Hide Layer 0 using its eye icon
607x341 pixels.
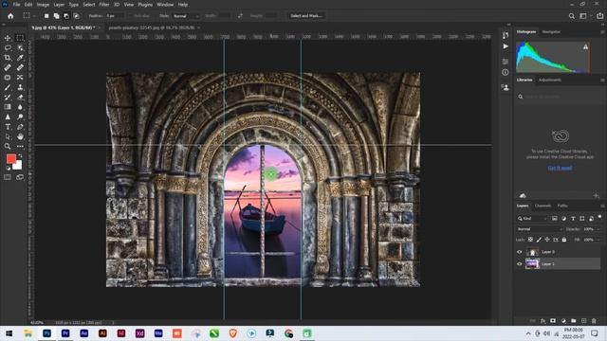coord(520,252)
